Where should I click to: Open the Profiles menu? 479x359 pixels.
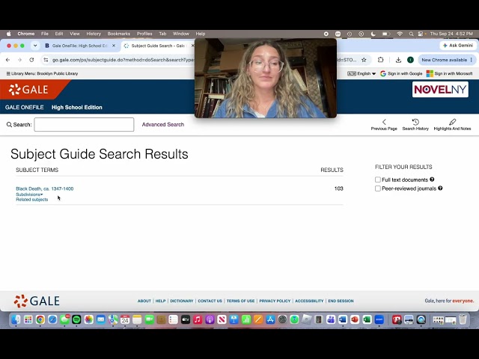click(144, 34)
